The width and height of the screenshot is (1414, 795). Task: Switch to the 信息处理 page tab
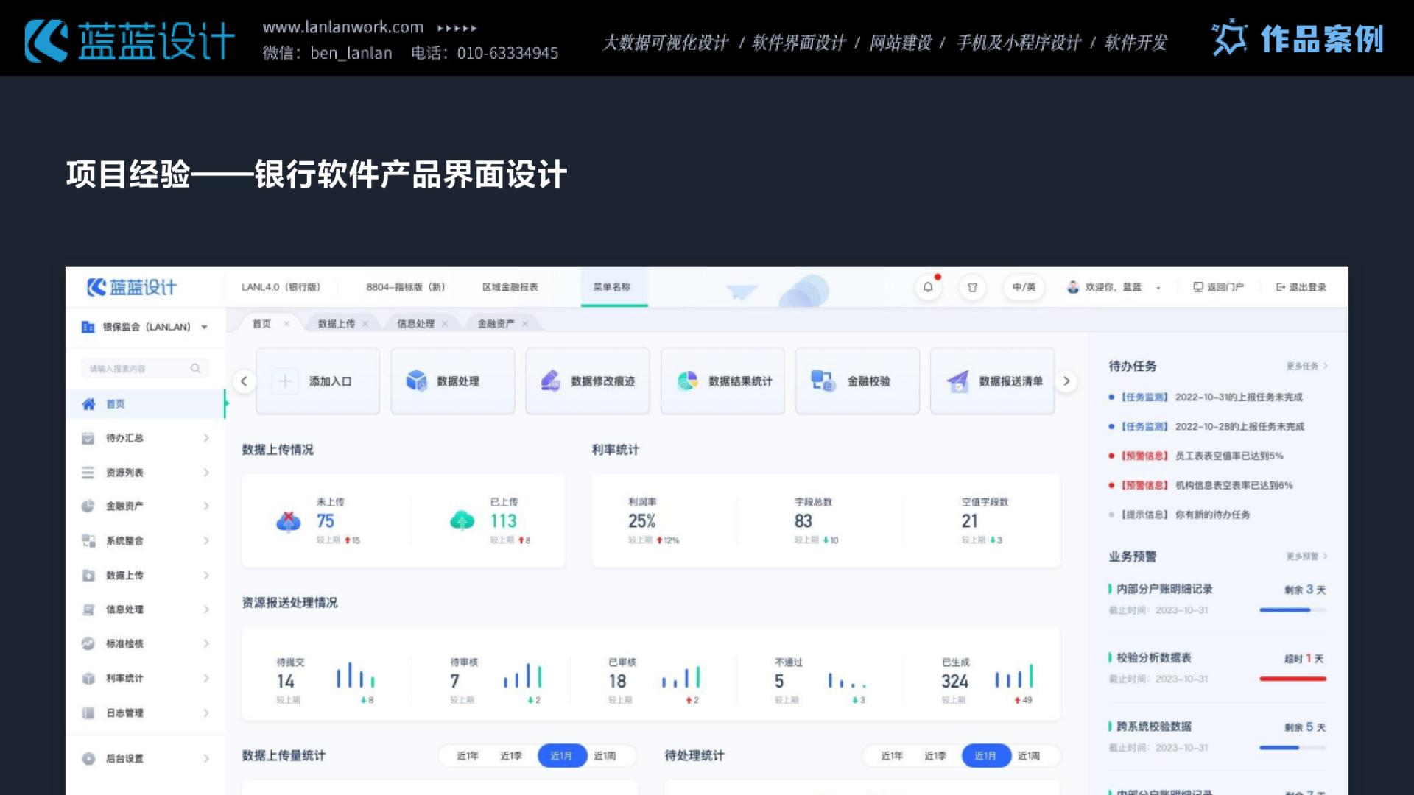tap(416, 324)
